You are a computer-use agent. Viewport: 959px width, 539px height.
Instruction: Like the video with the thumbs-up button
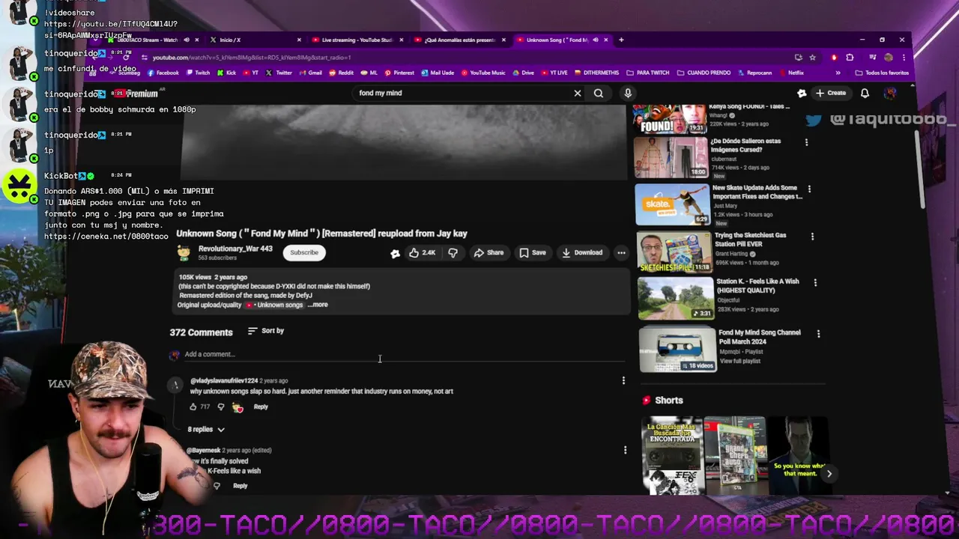(x=423, y=253)
